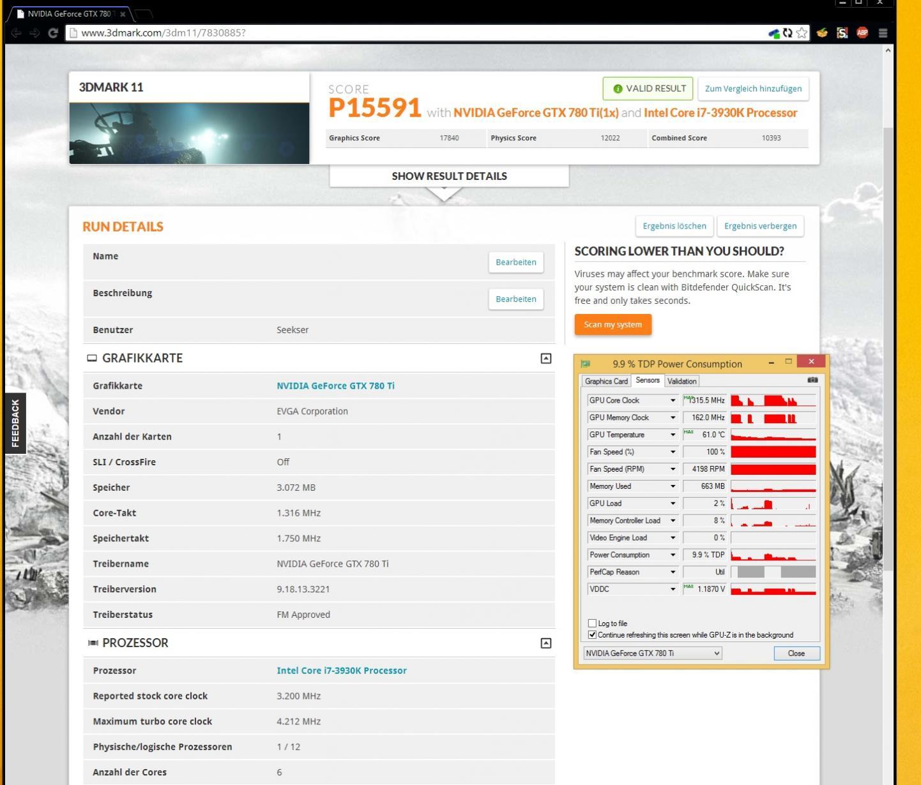This screenshot has width=921, height=785.
Task: Click the circular arrows icon in address bar
Action: (788, 33)
